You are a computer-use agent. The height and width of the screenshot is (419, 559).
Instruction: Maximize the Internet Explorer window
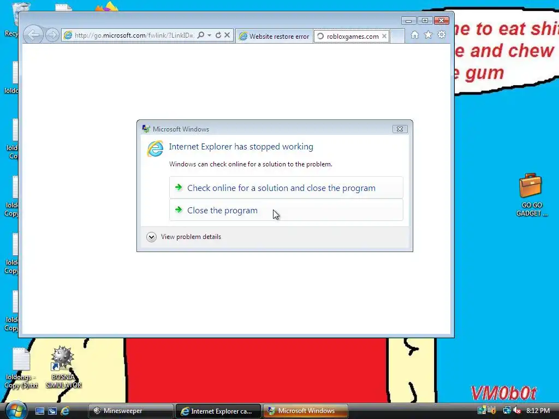(425, 20)
